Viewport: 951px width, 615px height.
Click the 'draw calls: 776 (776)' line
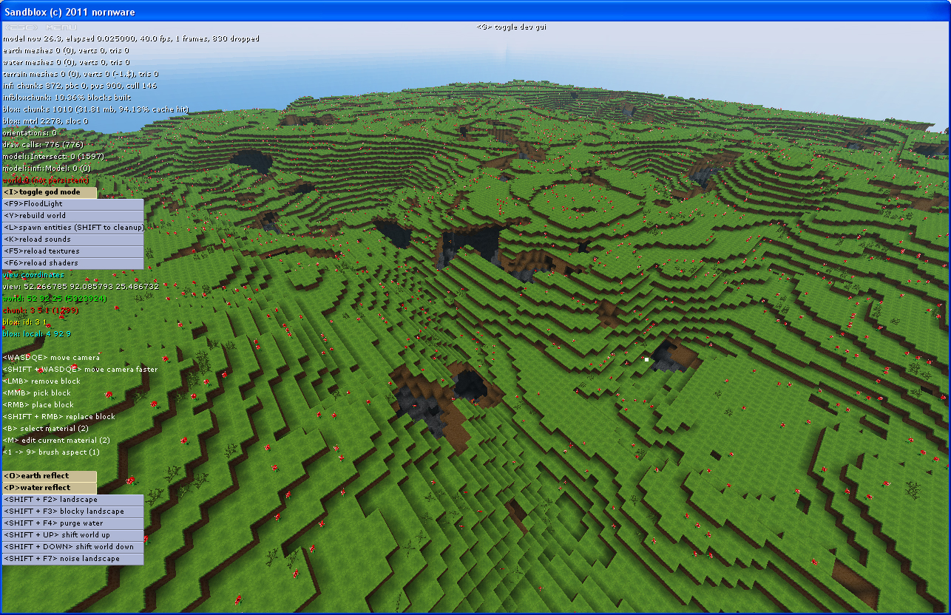[43, 145]
